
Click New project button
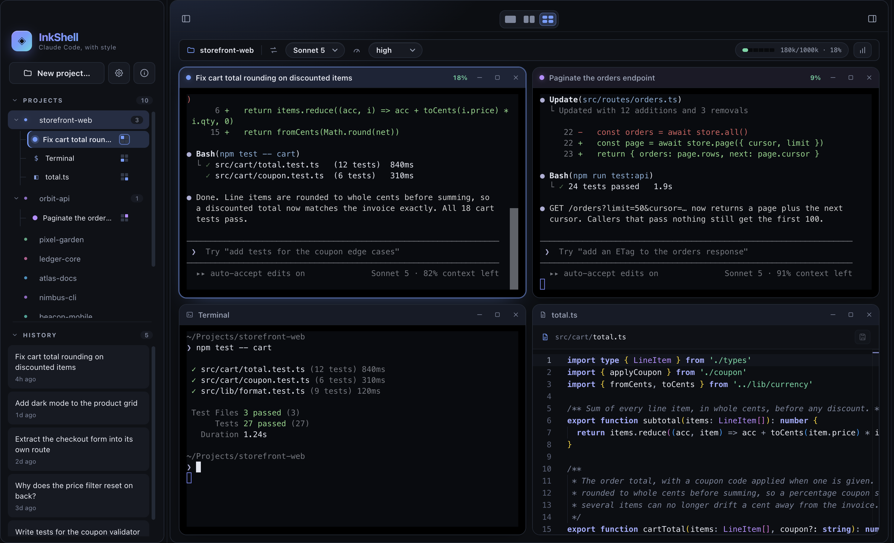click(x=56, y=73)
